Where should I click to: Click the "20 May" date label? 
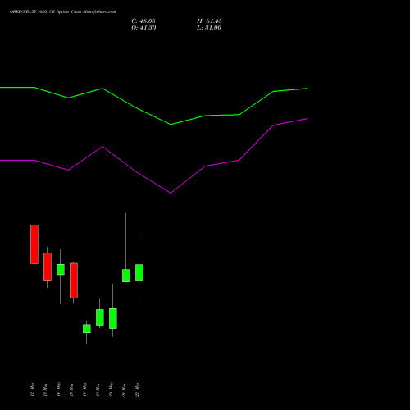[x=111, y=389]
